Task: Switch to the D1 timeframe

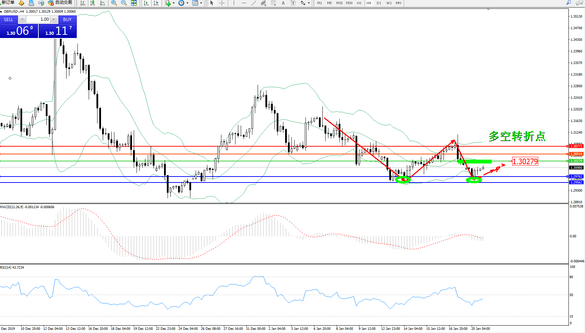Action: [379, 3]
